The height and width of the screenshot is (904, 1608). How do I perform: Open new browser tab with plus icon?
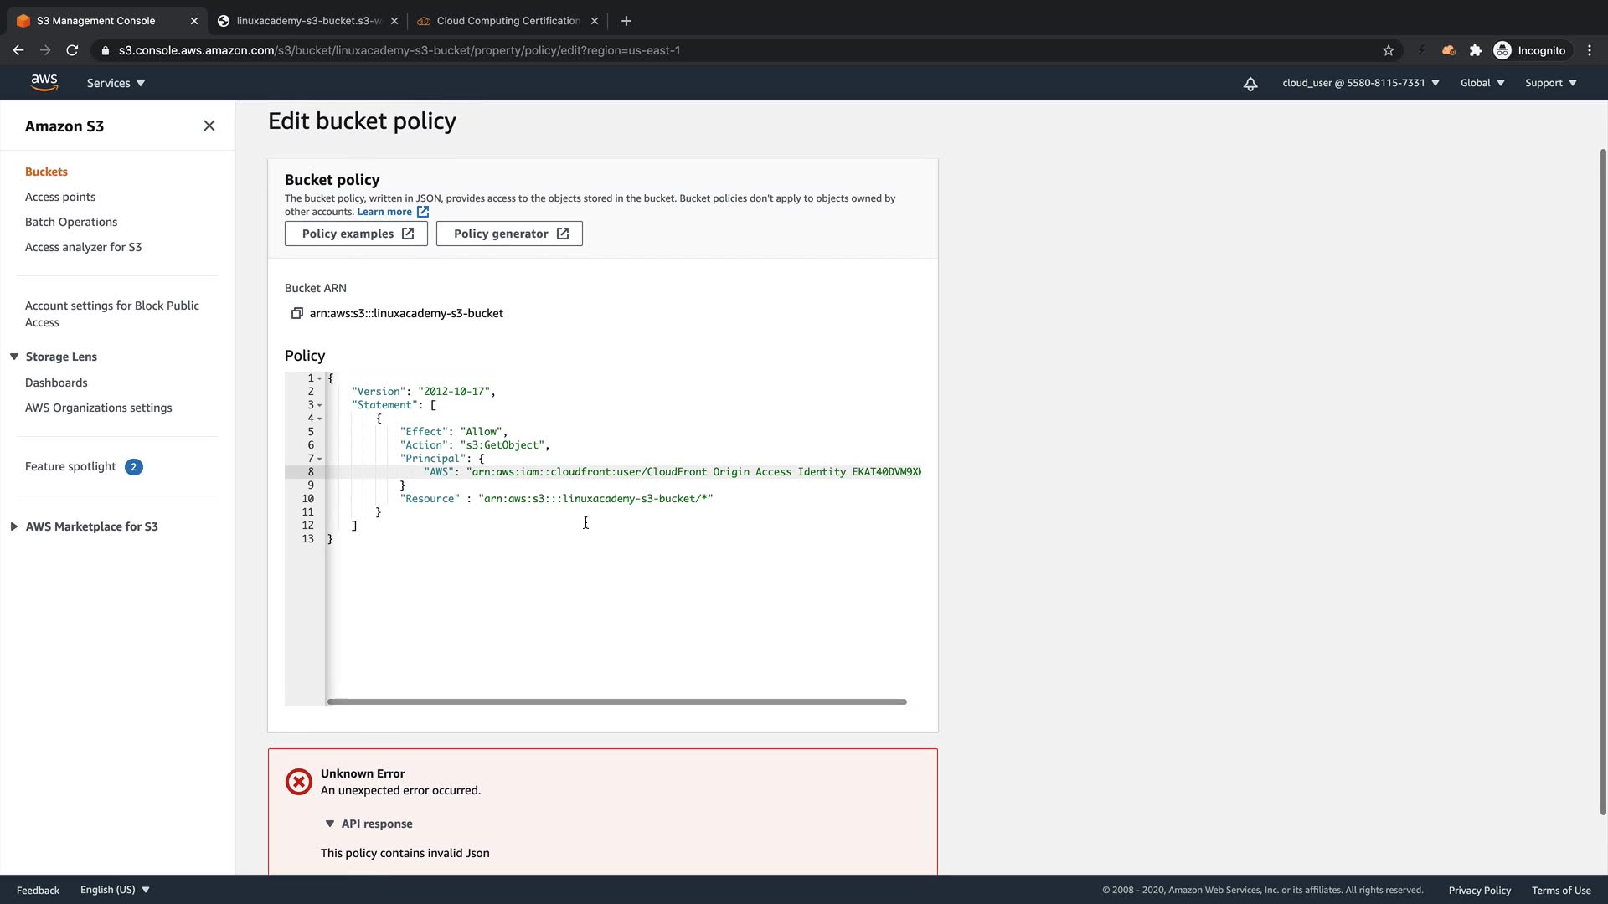point(626,21)
